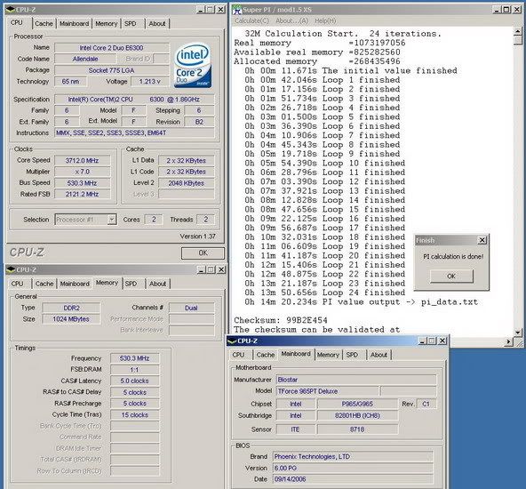Click the Bus Speed 530.3 MHz field
526x489 pixels.
tap(82, 183)
